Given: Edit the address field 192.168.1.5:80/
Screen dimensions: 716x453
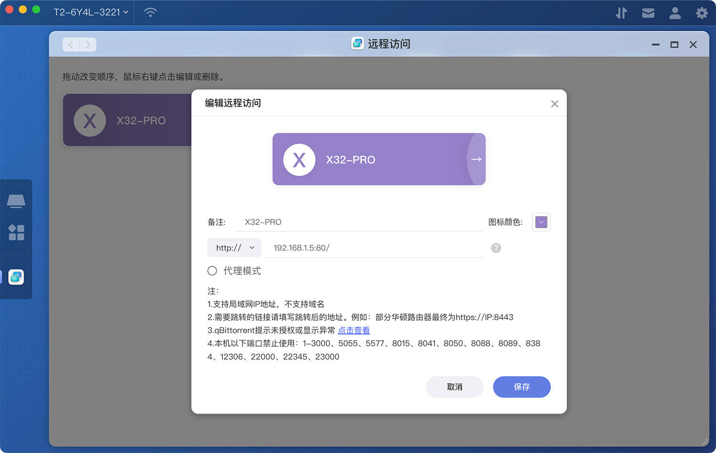Looking at the screenshot, I should click(x=375, y=248).
